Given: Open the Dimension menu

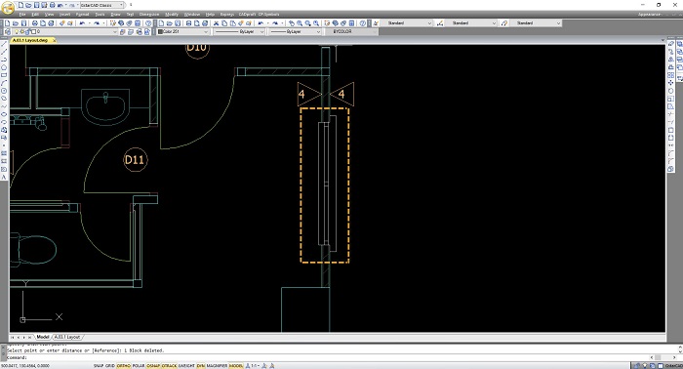Looking at the screenshot, I should (x=149, y=15).
